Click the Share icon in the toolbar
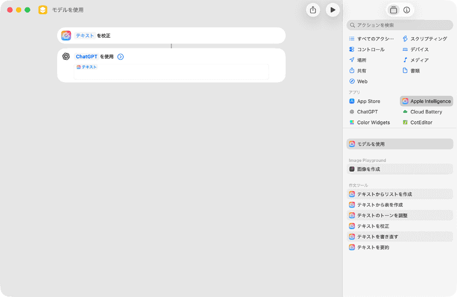 click(x=312, y=10)
